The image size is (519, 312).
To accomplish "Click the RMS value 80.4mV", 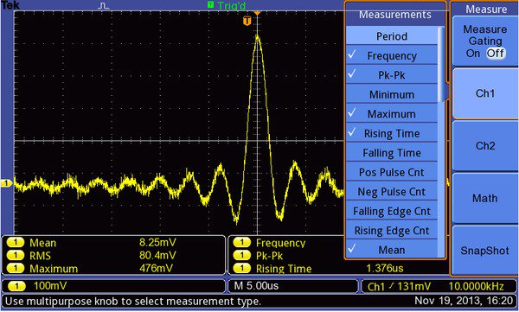I will [x=157, y=255].
